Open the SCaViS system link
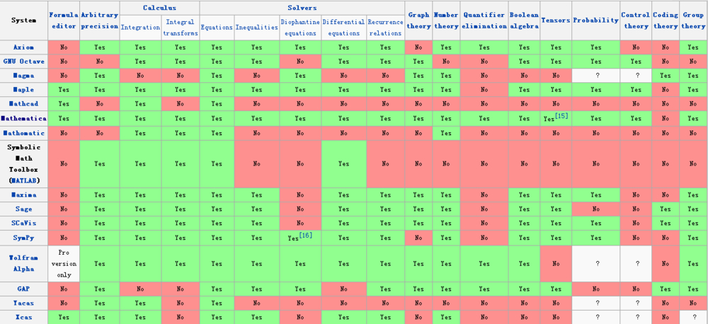Image resolution: width=708 pixels, height=324 pixels. (x=23, y=224)
